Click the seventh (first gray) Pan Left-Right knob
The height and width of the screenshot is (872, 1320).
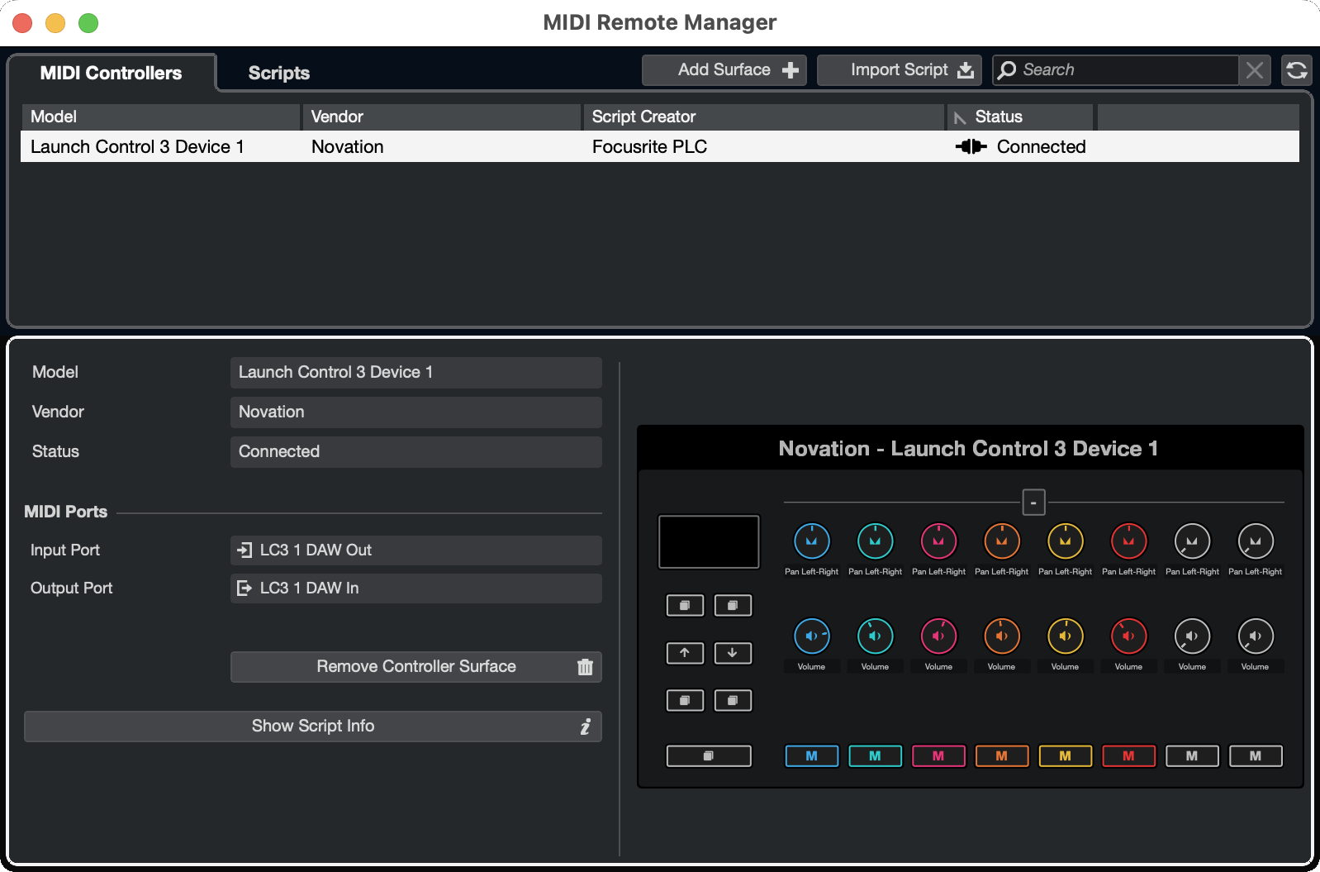[1192, 541]
